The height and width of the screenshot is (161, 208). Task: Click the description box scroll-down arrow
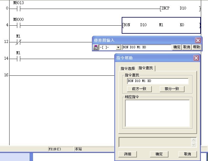click(x=194, y=145)
